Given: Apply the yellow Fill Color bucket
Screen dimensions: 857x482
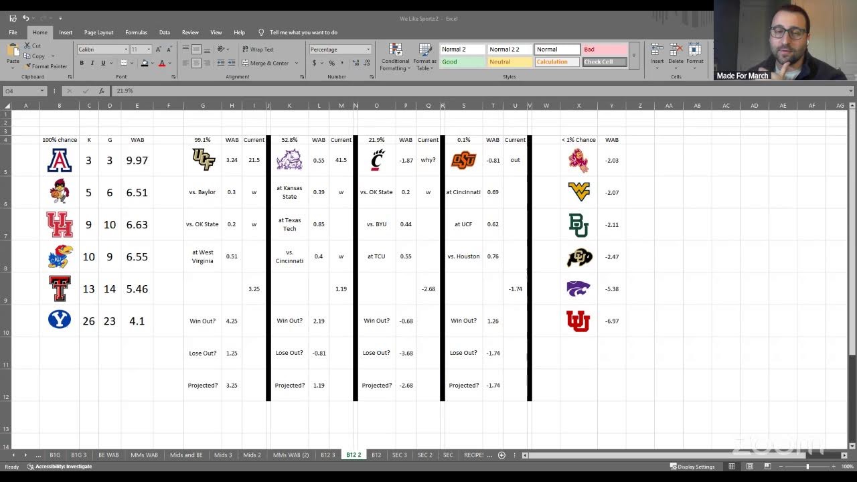Looking at the screenshot, I should click(x=144, y=63).
